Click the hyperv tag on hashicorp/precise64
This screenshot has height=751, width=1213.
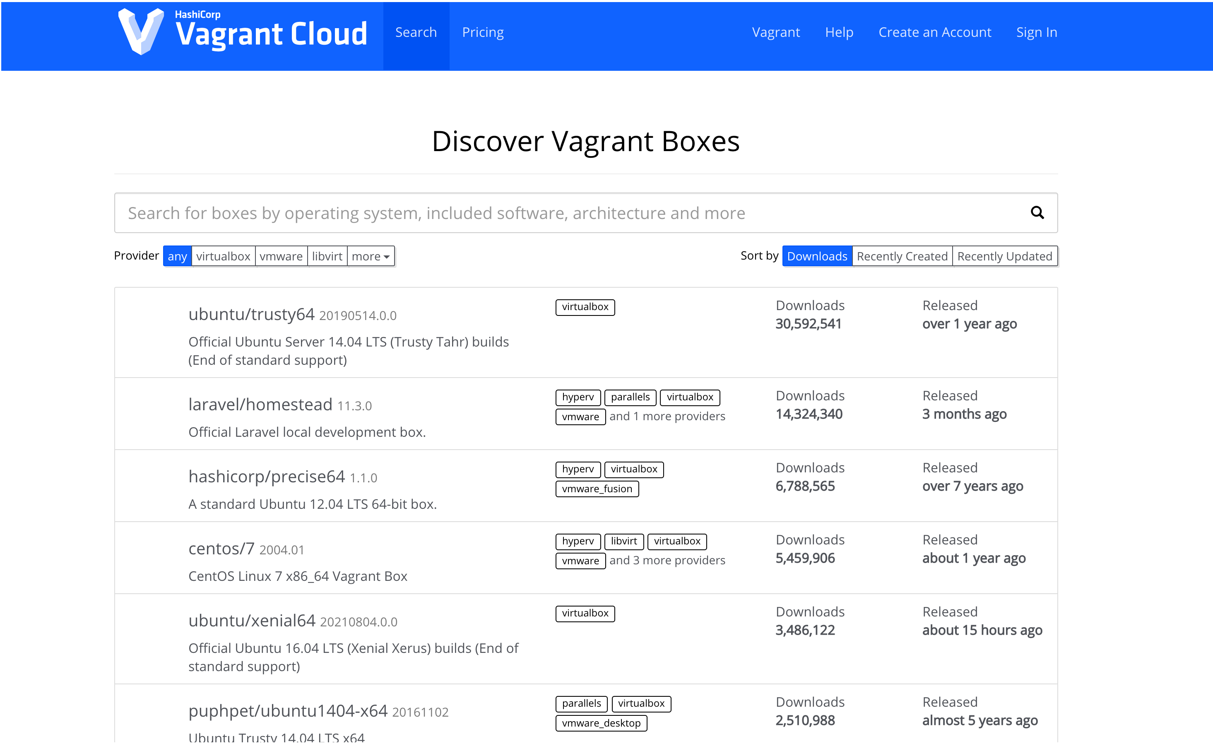pos(578,469)
